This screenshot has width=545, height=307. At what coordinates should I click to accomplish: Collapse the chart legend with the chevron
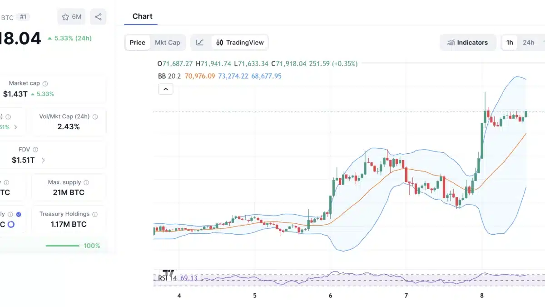click(x=165, y=89)
